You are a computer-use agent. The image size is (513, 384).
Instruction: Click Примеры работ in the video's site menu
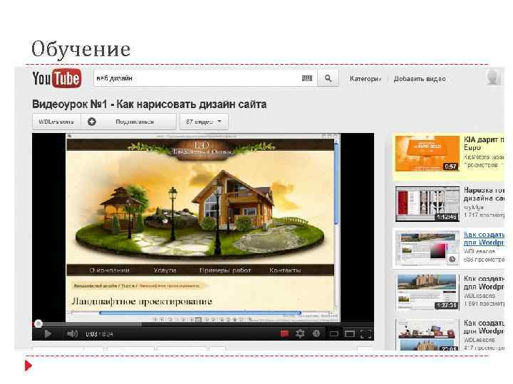click(225, 270)
